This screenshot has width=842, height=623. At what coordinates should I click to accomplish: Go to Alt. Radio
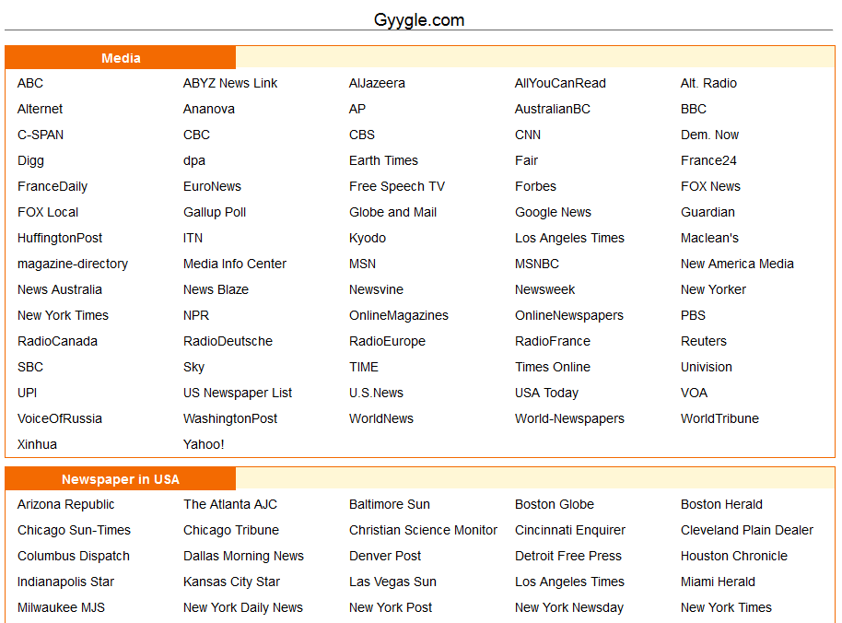708,83
